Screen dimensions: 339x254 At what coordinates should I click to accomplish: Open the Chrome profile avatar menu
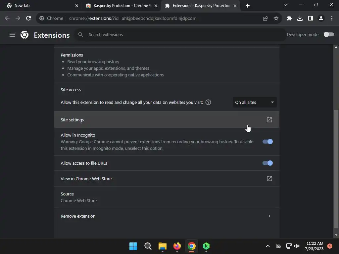coord(321,19)
